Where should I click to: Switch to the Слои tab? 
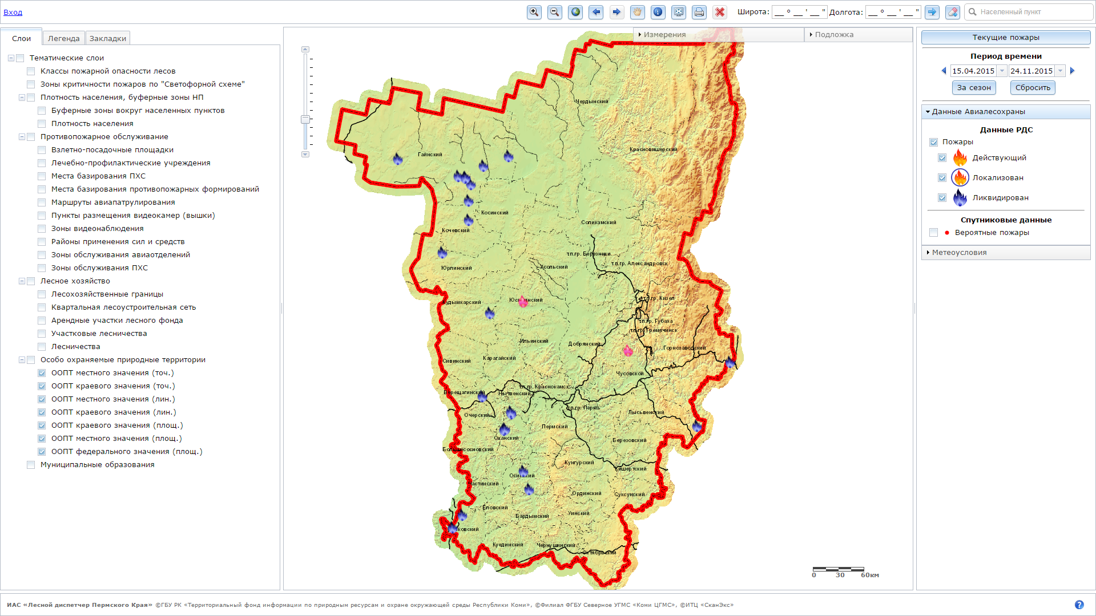coord(21,38)
